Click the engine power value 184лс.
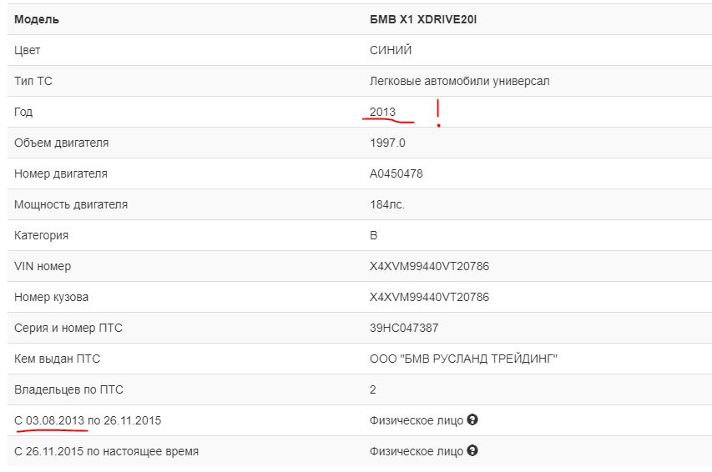 click(x=387, y=204)
